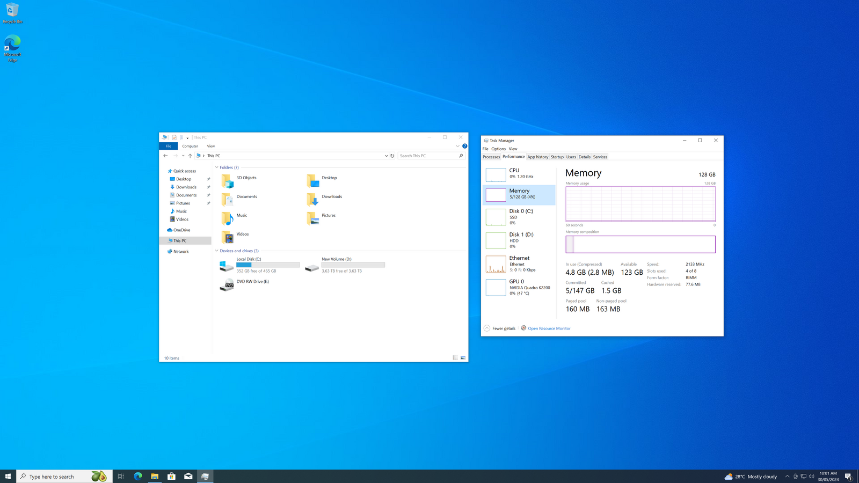Screen dimensions: 859x483
Task: Open the Recent locations dropdown arrow
Action: tap(183, 156)
